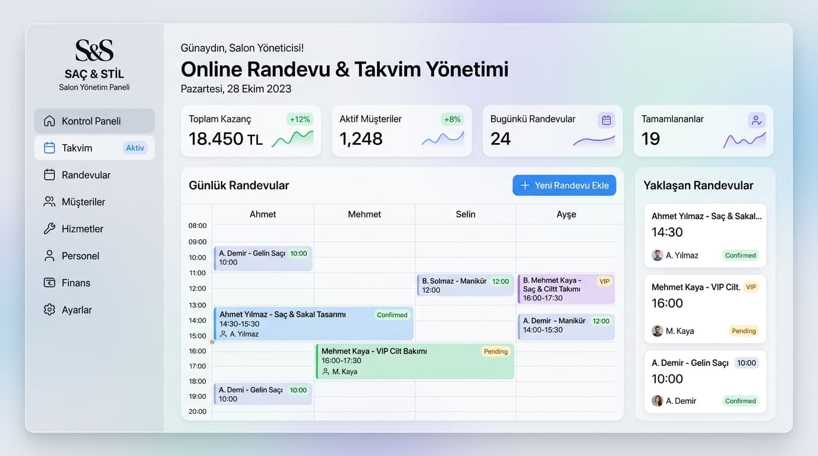
Task: Click the +12% growth badge
Action: click(300, 119)
